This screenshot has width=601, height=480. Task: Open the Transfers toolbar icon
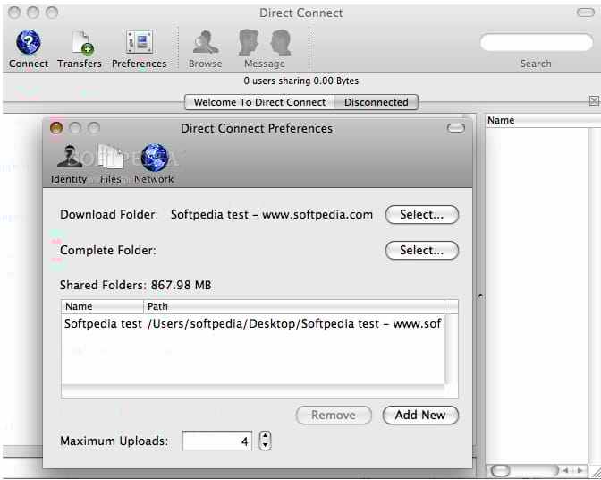click(82, 42)
